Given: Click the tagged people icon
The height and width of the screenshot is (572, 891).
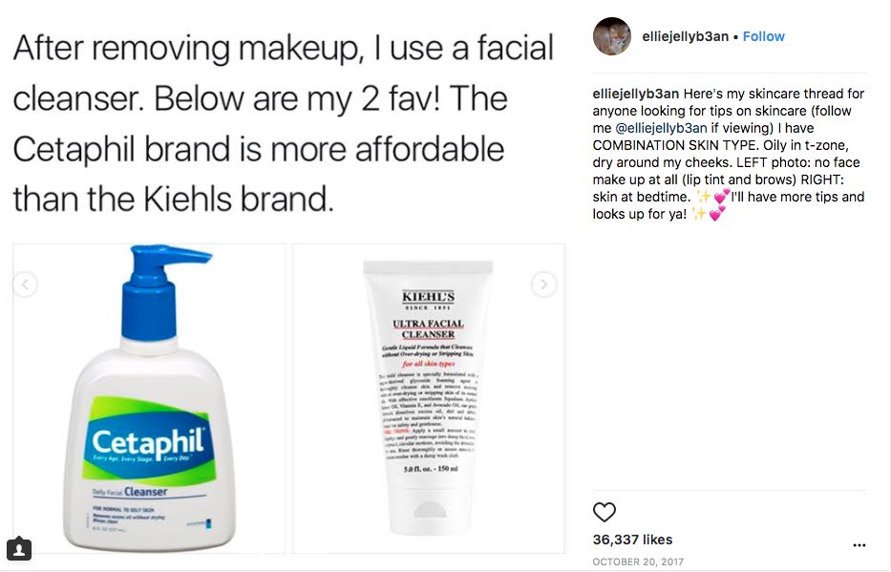Looking at the screenshot, I should 19,549.
